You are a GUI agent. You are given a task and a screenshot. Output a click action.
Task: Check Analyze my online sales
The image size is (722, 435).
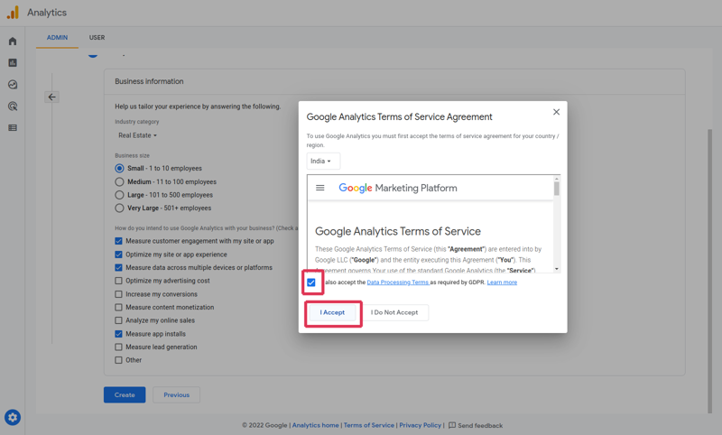118,320
